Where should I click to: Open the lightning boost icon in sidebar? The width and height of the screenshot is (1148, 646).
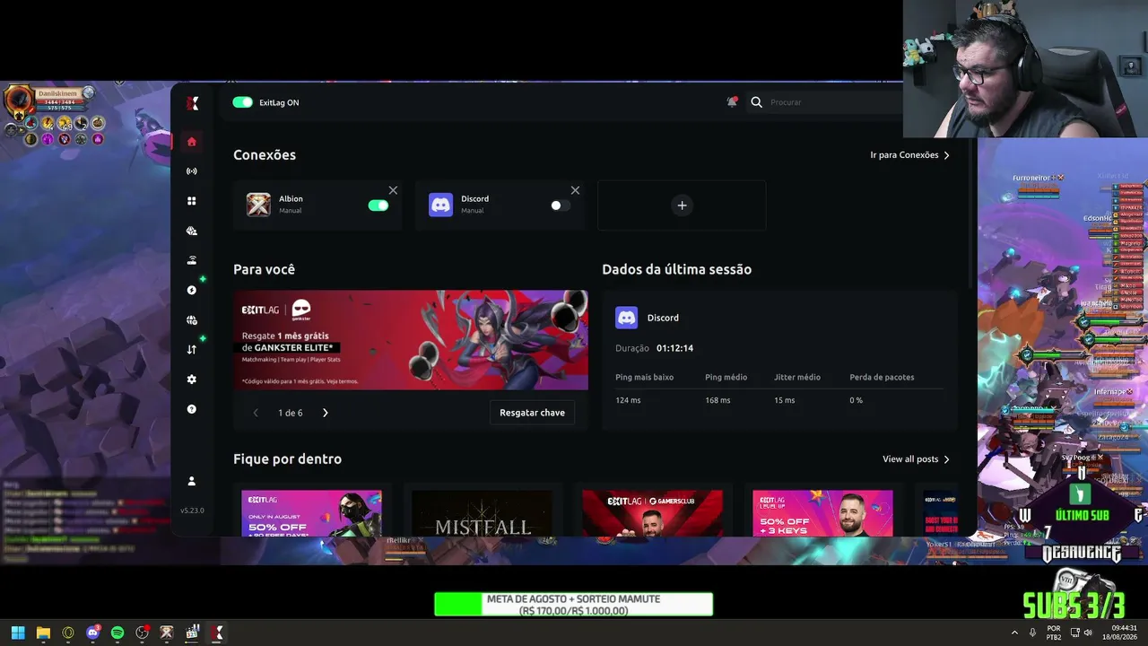pyautogui.click(x=191, y=290)
